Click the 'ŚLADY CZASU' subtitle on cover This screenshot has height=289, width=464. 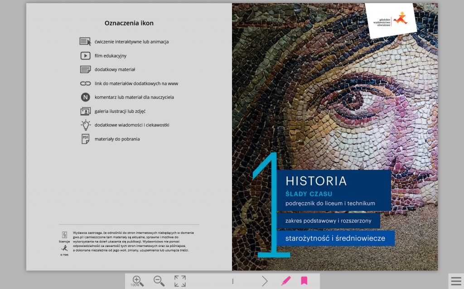[309, 194]
